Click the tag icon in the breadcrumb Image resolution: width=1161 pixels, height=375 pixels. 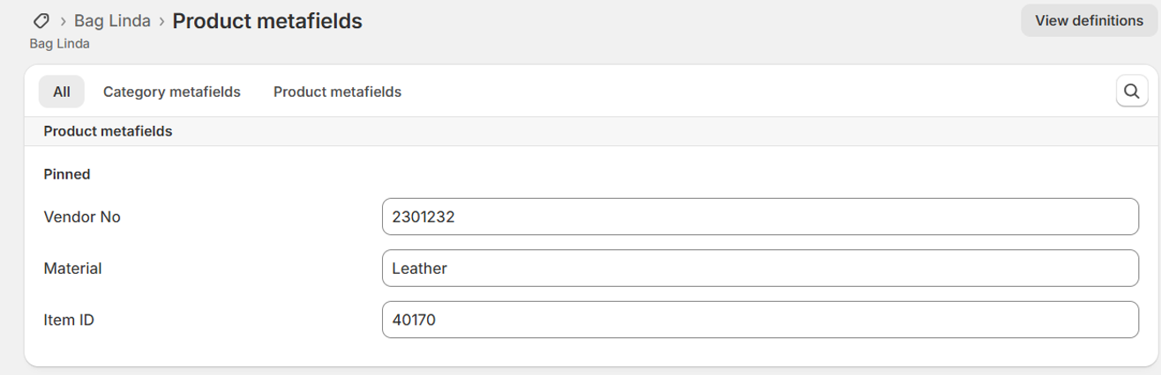coord(41,21)
